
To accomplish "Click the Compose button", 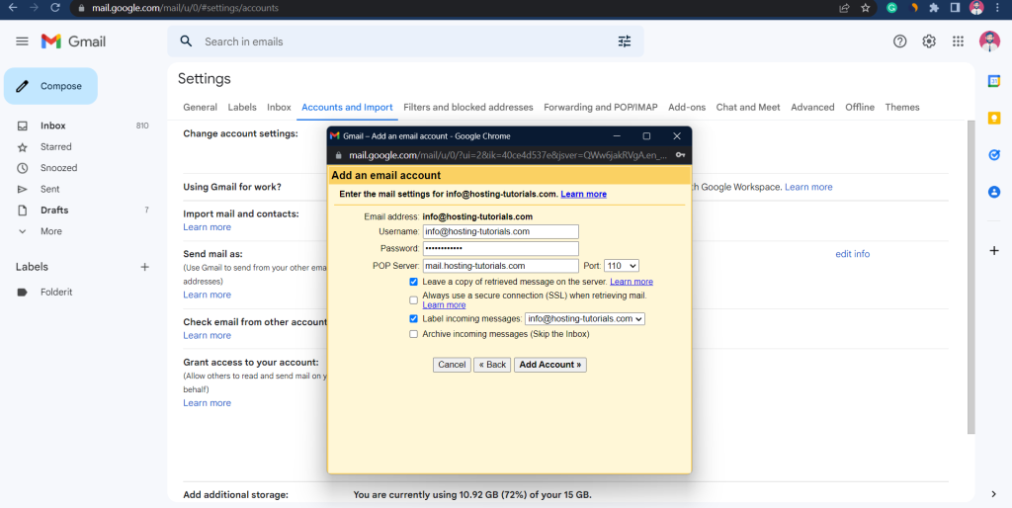I will (x=51, y=86).
